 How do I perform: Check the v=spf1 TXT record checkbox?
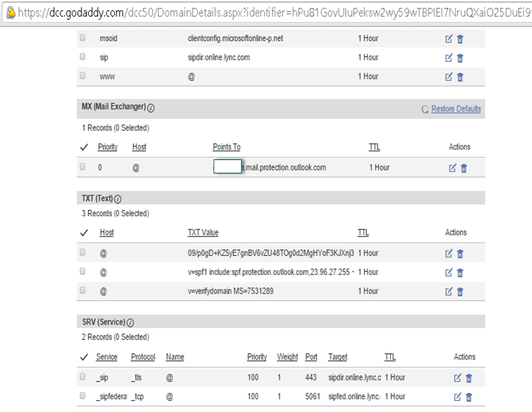click(82, 271)
